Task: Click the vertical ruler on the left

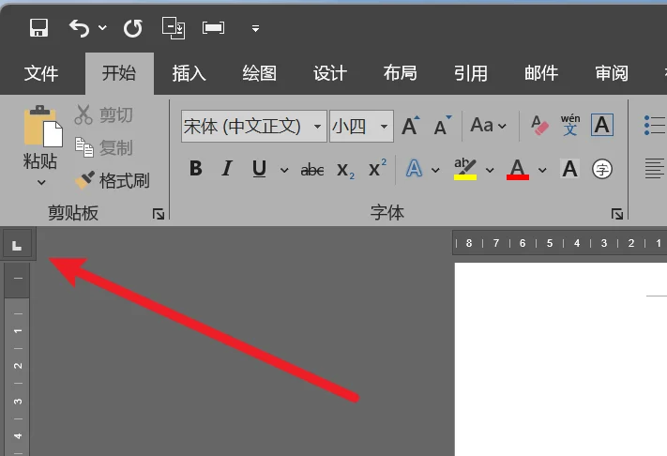Action: click(17, 359)
